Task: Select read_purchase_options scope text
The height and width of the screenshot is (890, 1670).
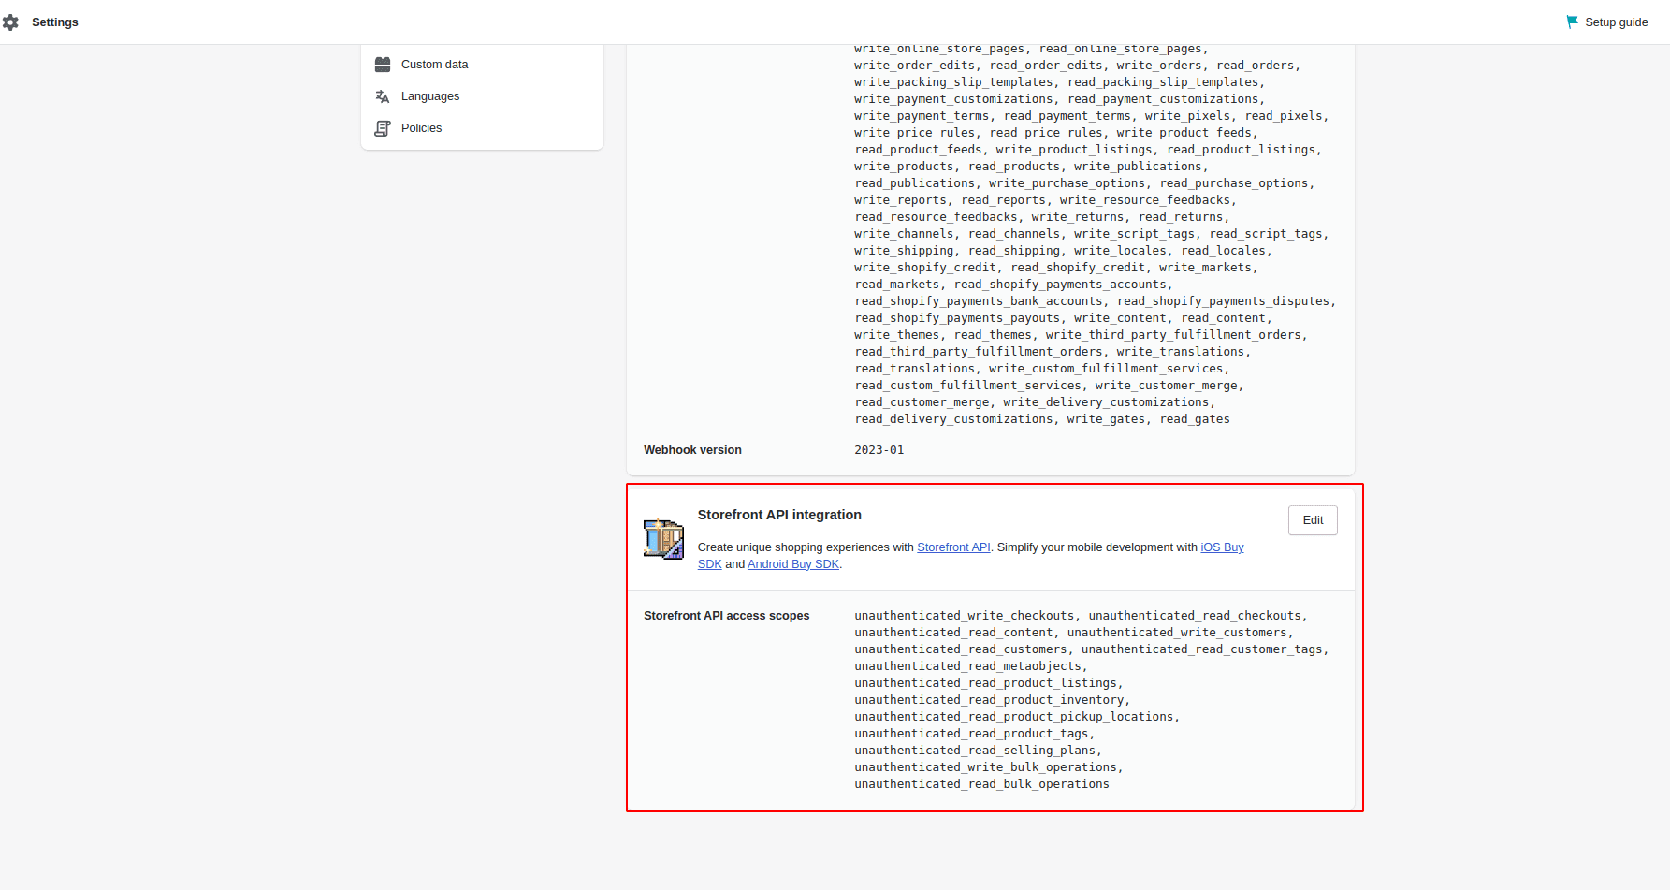Action: 1234,183
